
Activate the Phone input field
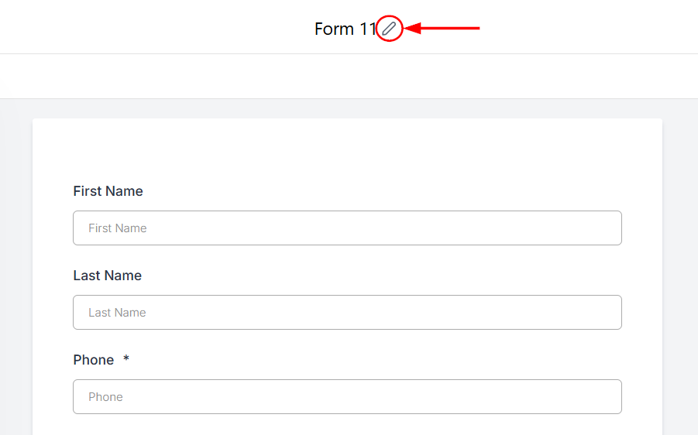[347, 397]
